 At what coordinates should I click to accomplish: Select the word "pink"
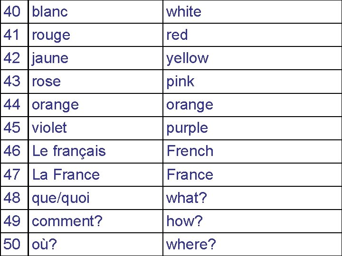[180, 82]
